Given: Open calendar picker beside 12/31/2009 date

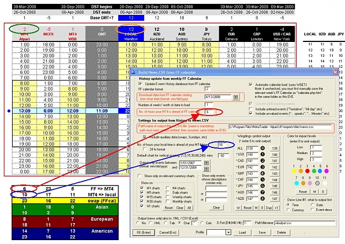Looking at the screenshot, I should tap(206, 169).
